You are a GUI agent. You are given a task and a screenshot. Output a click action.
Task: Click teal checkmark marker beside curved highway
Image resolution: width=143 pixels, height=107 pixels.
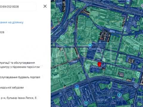[62, 37]
